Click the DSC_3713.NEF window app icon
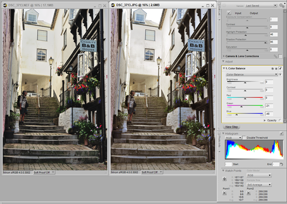287x204 pixels. point(5,5)
